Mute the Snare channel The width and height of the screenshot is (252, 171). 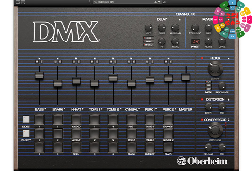tap(56, 62)
